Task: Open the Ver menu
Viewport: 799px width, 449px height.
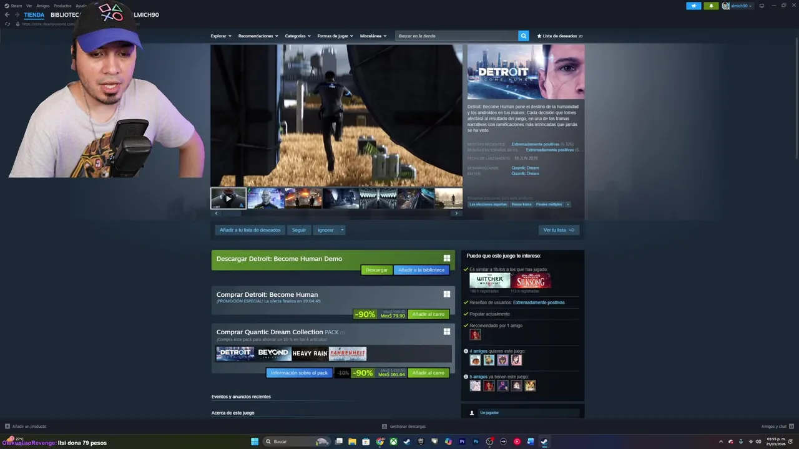Action: pos(29,6)
